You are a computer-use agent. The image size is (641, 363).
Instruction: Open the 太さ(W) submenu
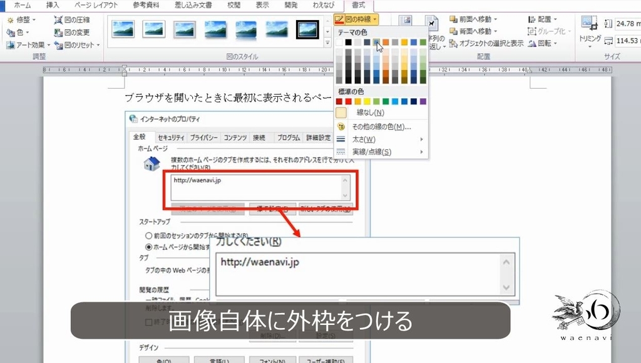tap(381, 139)
